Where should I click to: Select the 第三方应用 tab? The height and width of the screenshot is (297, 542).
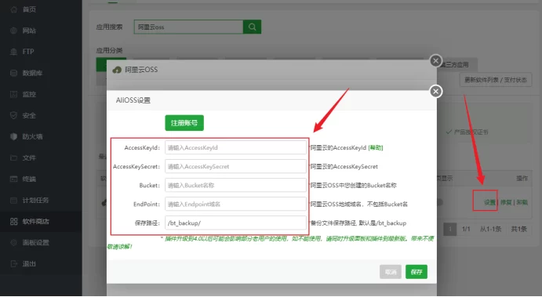(457, 65)
